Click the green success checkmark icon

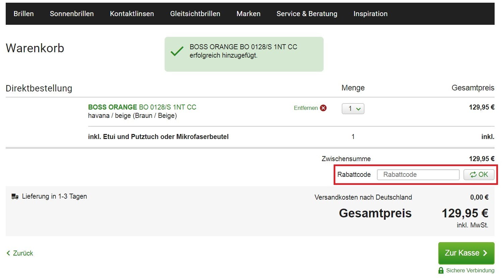pos(177,51)
